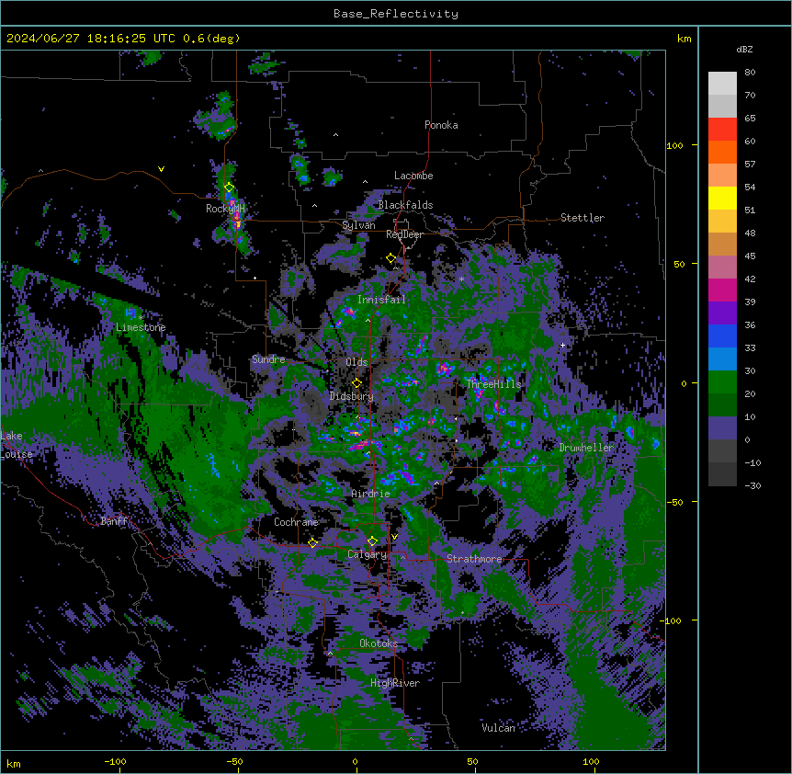Viewport: 792px width, 774px height.
Task: Click the Lake Louise label
Action: [17, 445]
